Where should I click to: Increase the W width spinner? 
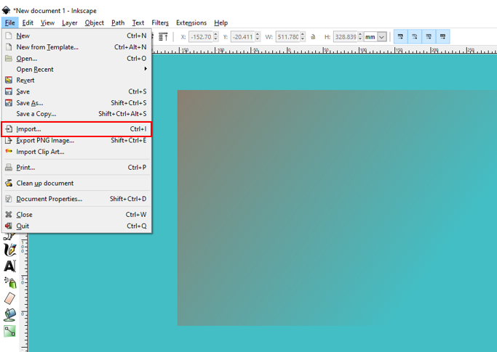click(x=303, y=34)
